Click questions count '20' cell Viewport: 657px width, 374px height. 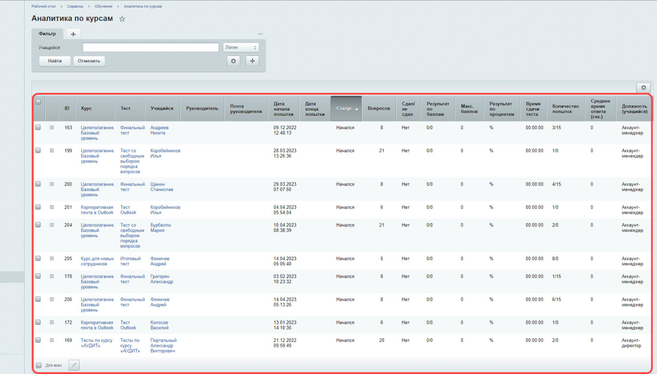point(381,340)
